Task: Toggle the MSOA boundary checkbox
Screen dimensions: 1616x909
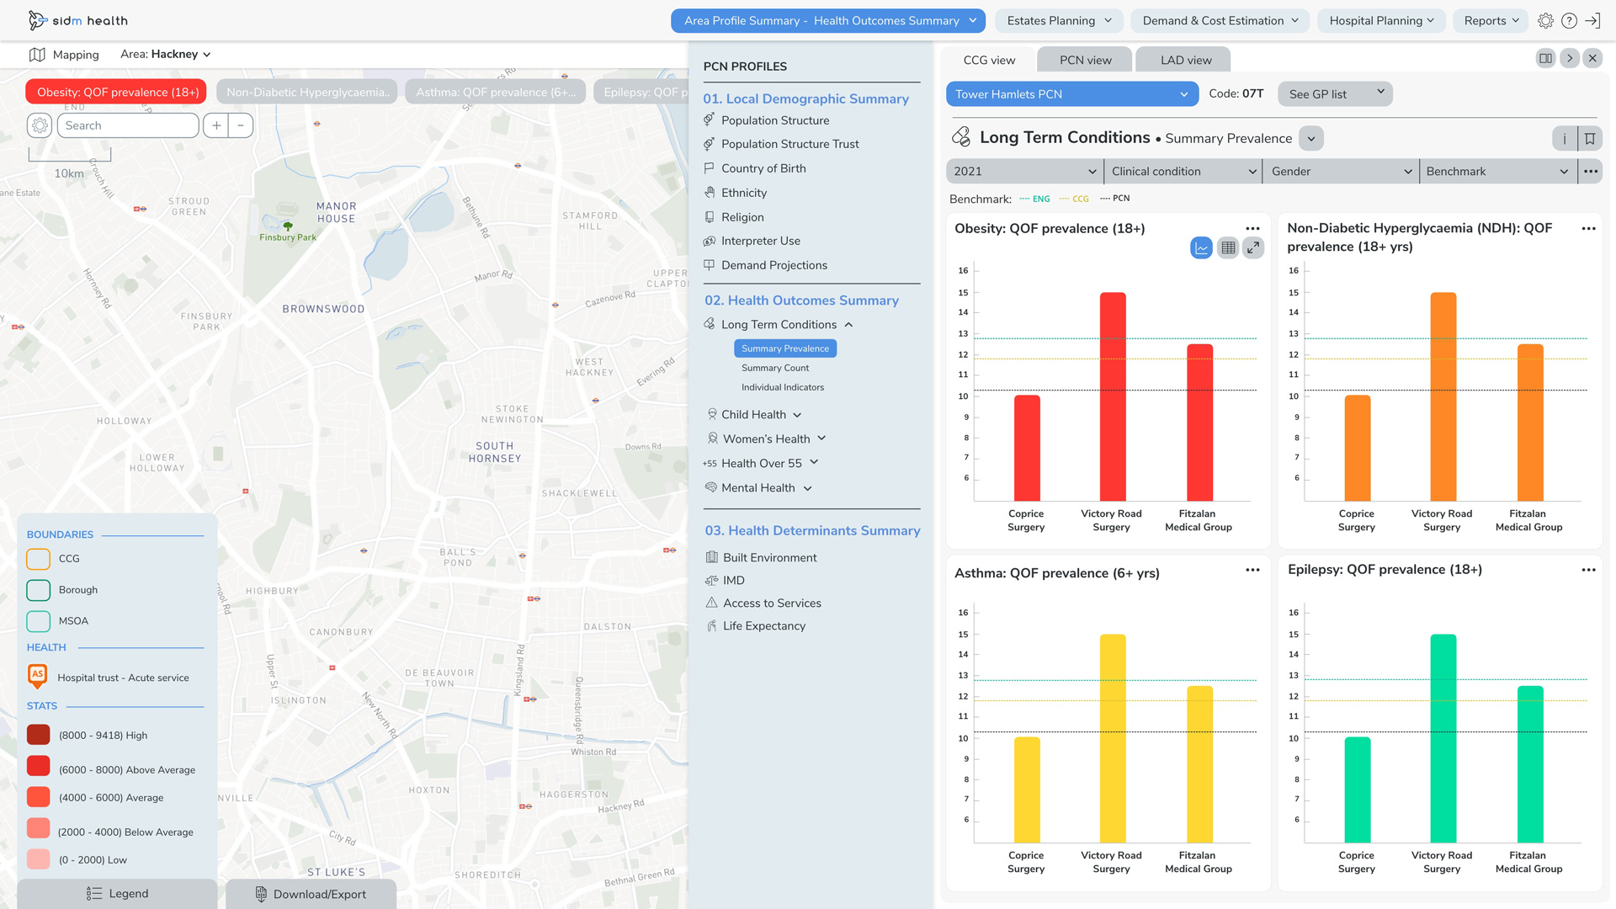Action: click(x=39, y=621)
